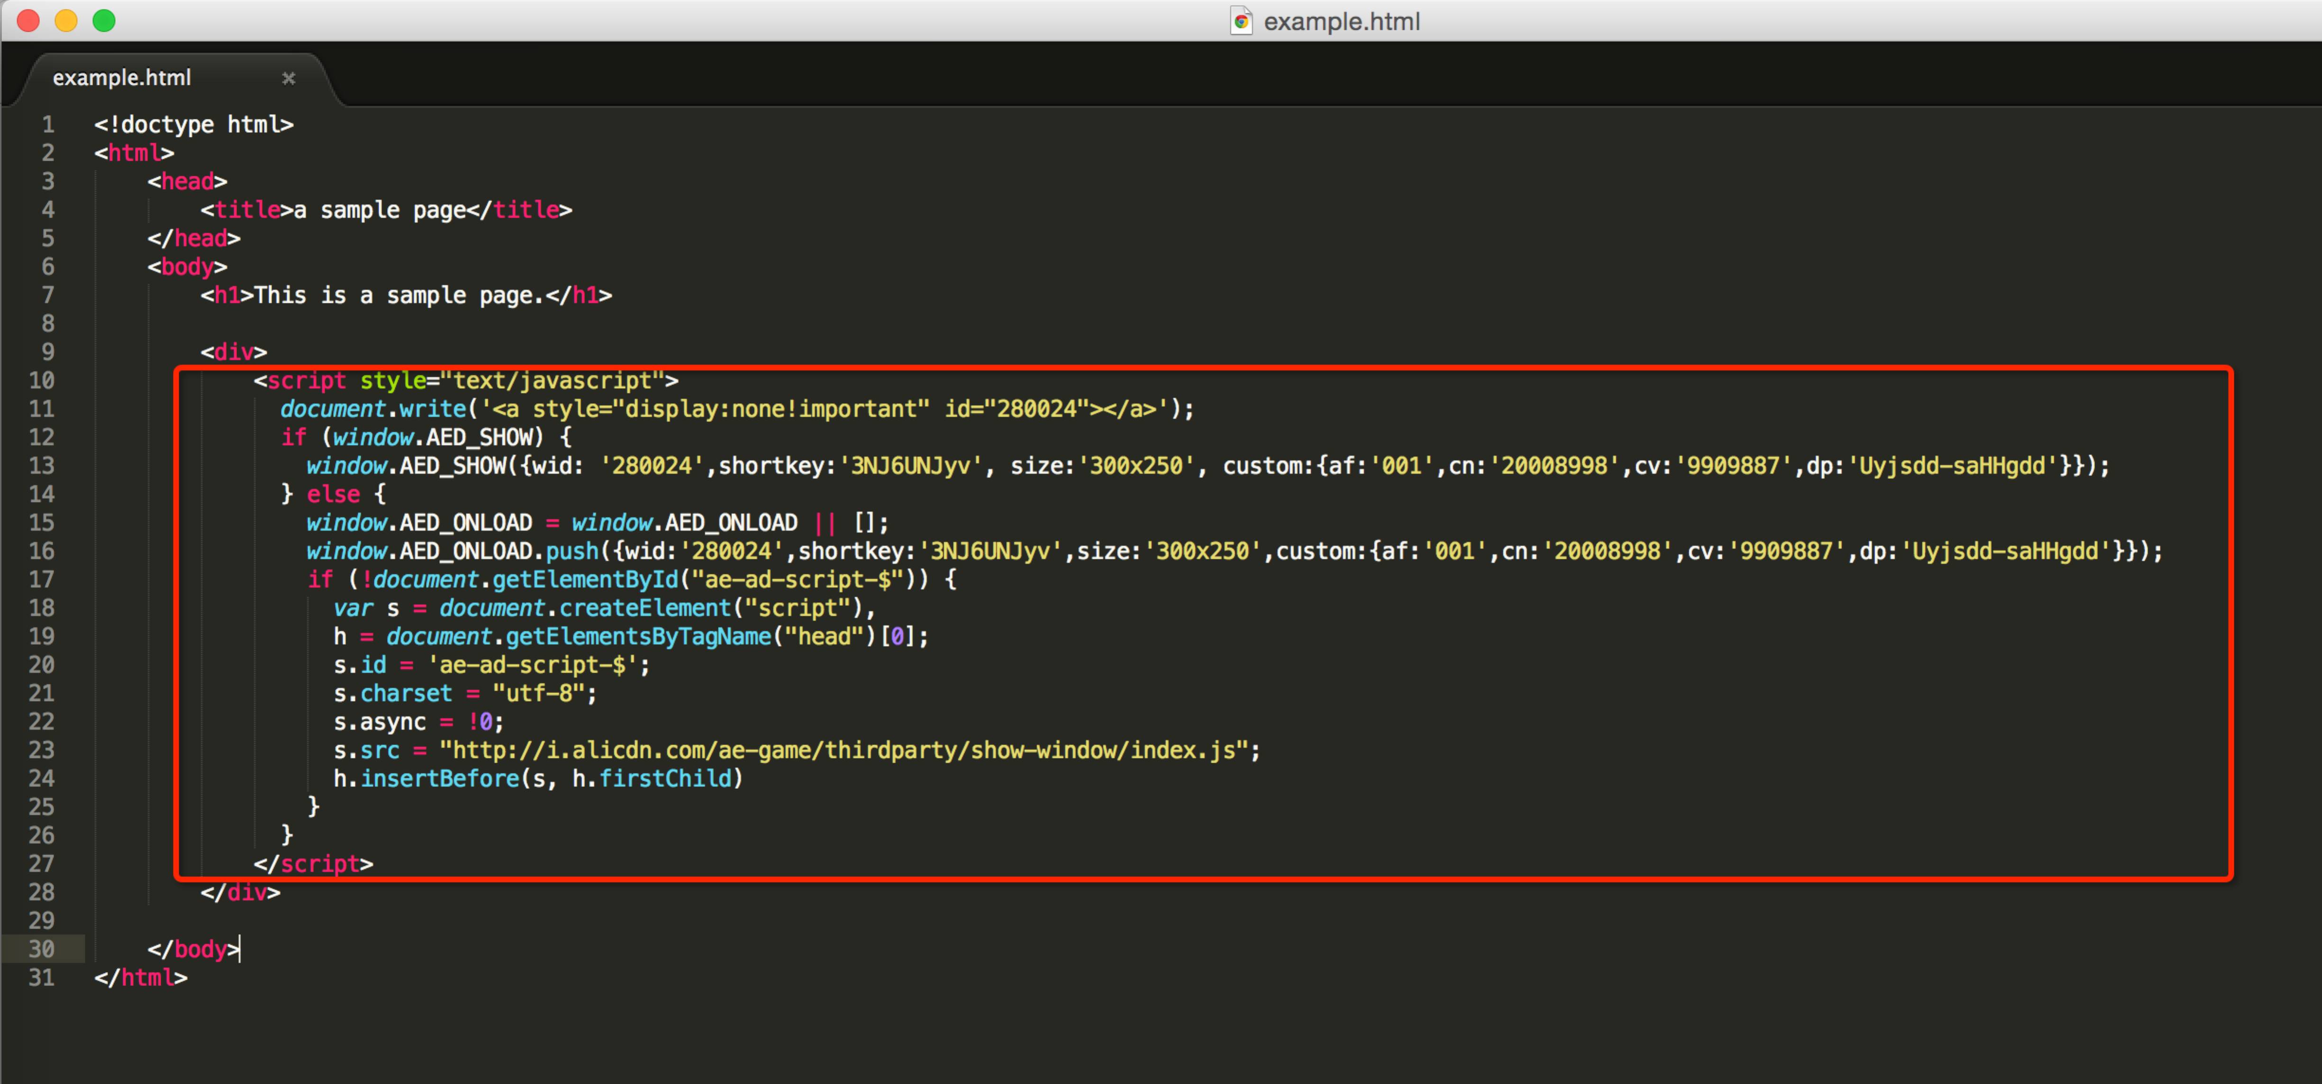This screenshot has width=2322, height=1084.
Task: Click the closing html tag on line 31
Action: (142, 978)
